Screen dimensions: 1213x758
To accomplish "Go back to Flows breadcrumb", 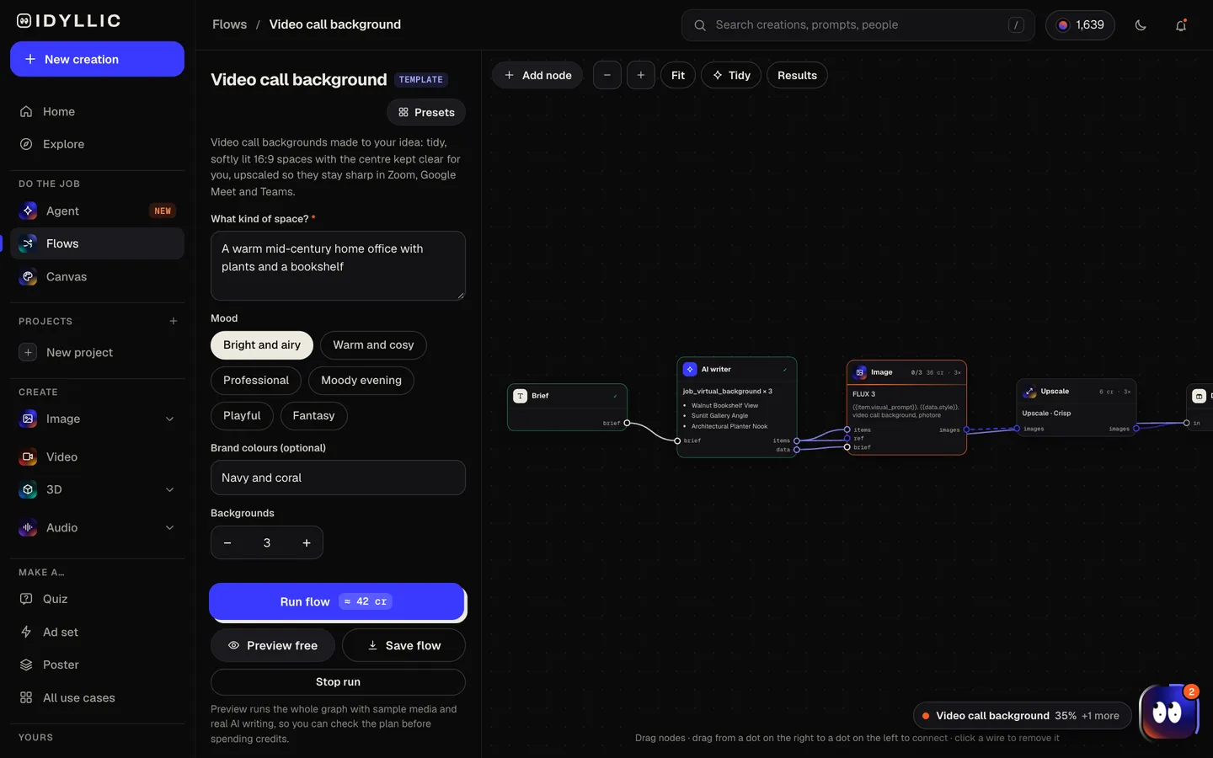I will click(x=229, y=24).
